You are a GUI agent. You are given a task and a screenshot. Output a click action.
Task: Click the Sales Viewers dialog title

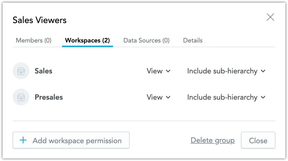click(39, 20)
